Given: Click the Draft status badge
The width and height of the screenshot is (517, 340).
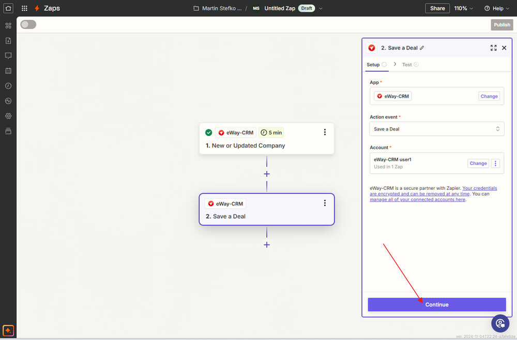Looking at the screenshot, I should tap(307, 8).
